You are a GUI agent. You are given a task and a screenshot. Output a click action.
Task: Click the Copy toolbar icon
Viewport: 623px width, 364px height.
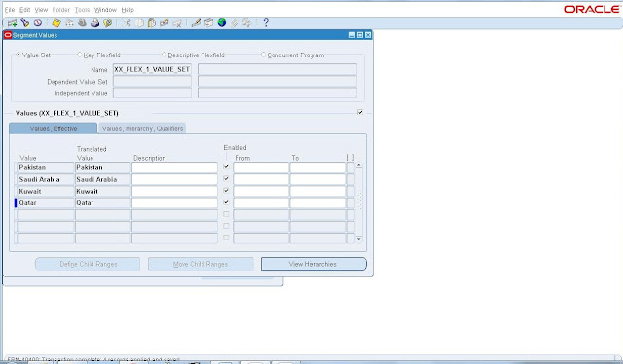(x=139, y=23)
